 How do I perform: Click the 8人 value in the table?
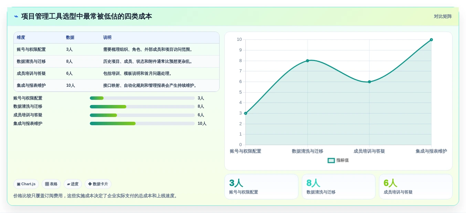70,61
